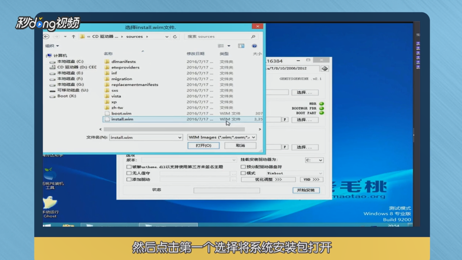Expand the address path history dropdown
The height and width of the screenshot is (260, 462).
(x=167, y=37)
